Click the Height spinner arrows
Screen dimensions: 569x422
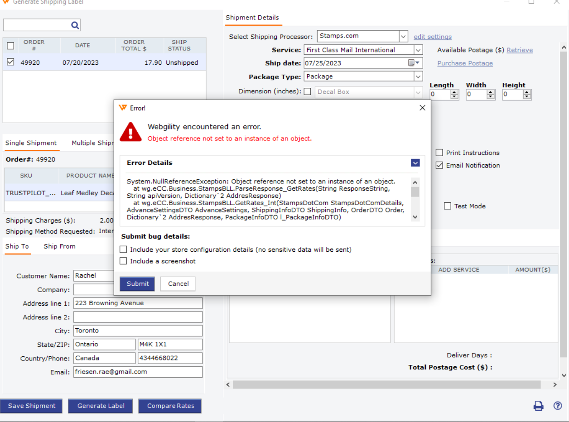pos(527,94)
